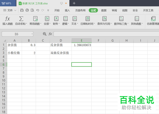Open Financial (财务) functions
The height and width of the screenshot is (114, 159).
click(56, 21)
